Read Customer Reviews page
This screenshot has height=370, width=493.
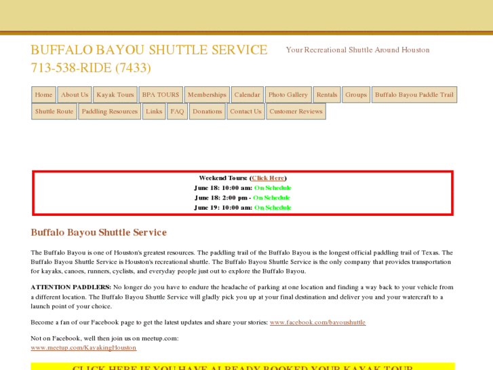pos(296,111)
